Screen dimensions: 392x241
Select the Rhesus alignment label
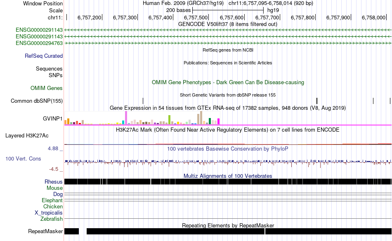point(54,182)
